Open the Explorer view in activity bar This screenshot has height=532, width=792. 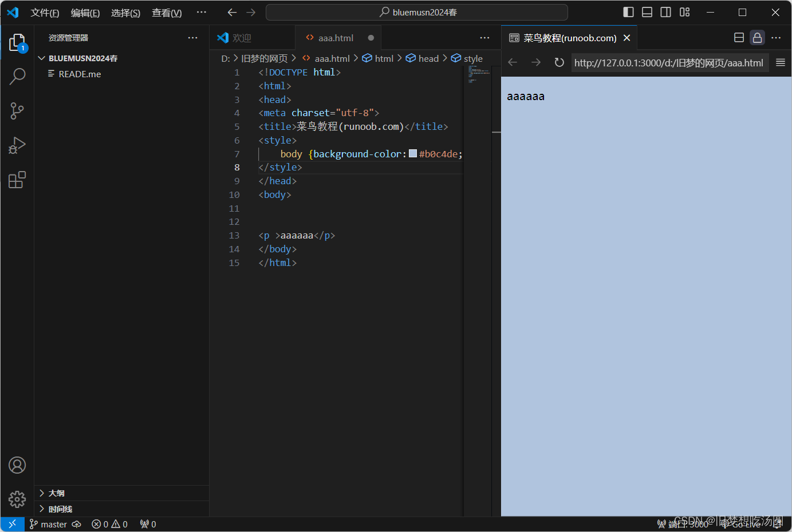[17, 43]
